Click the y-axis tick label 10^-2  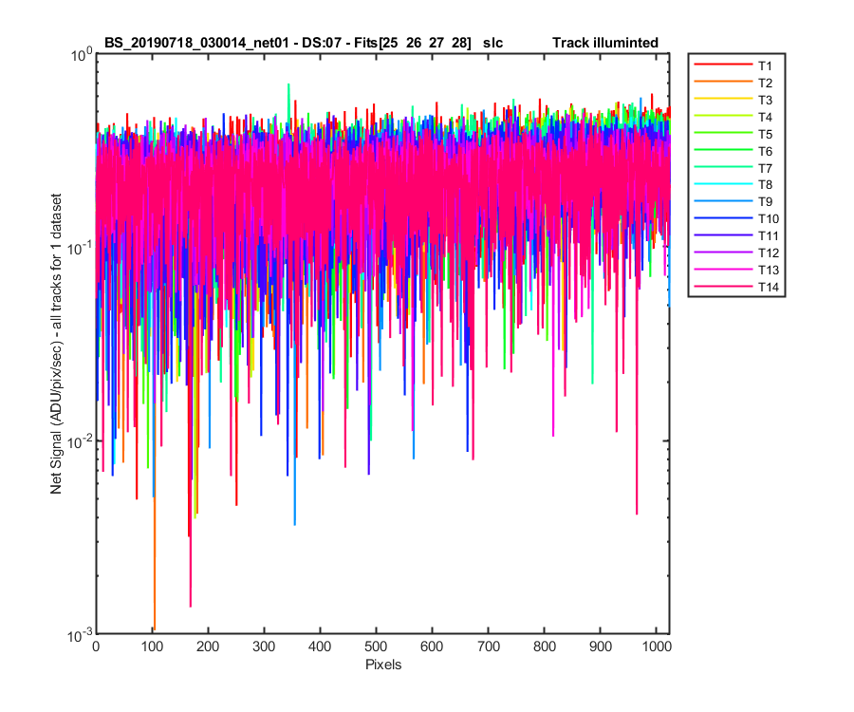(80, 441)
